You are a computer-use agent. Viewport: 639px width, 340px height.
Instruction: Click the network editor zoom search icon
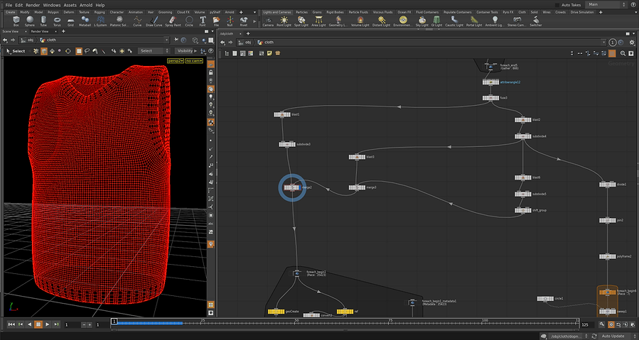tap(623, 53)
